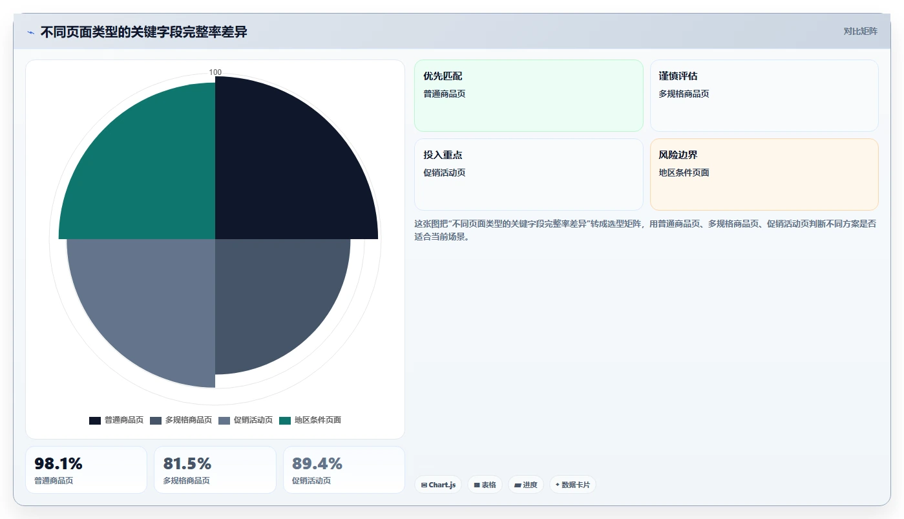Click the icon inside the Chart.js chip
Viewport: 904px width, 519px height.
424,485
